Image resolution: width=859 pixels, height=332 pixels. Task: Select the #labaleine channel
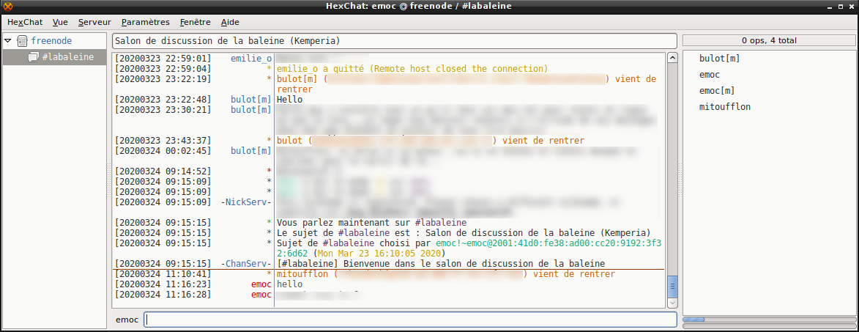pos(54,57)
